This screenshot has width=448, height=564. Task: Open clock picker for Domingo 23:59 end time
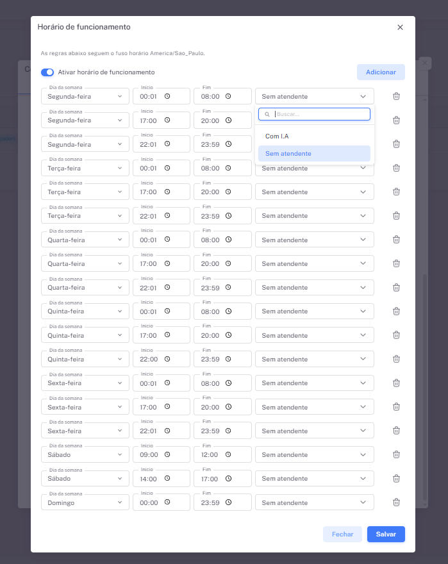tap(228, 502)
